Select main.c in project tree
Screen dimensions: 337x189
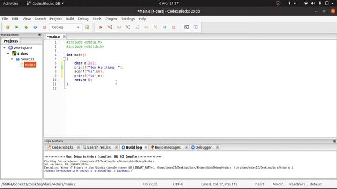click(x=30, y=65)
